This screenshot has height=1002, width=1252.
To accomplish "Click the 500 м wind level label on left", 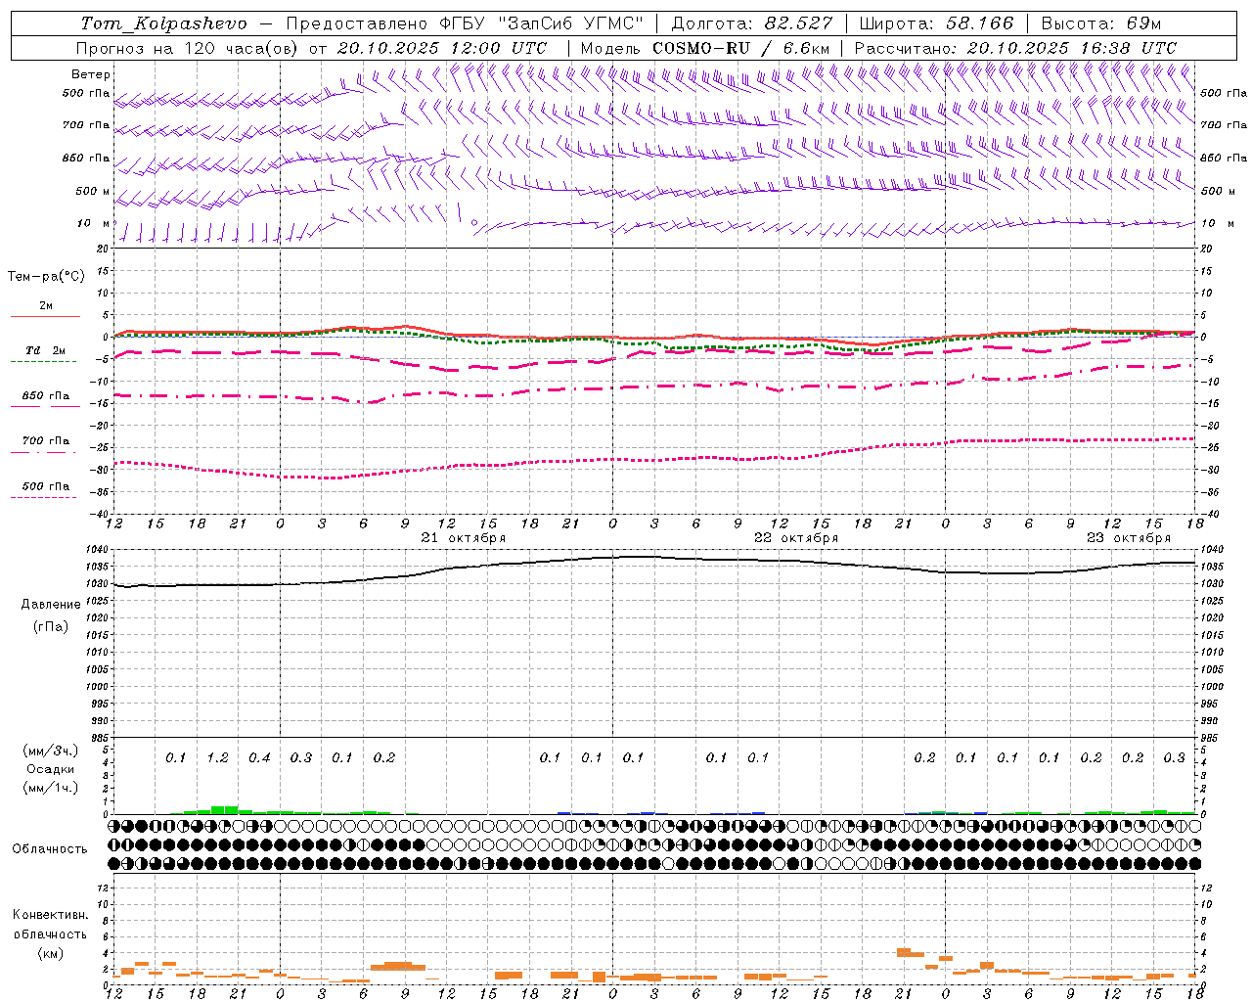I will 94,192.
